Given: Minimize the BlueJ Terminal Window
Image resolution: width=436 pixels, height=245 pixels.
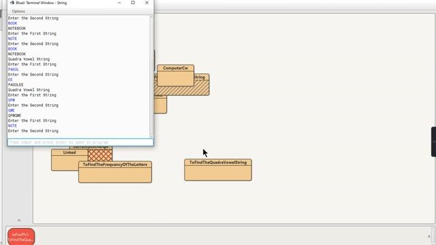Looking at the screenshot, I should (x=119, y=3).
